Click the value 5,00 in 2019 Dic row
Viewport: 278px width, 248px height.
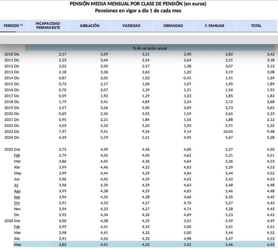[146, 108]
